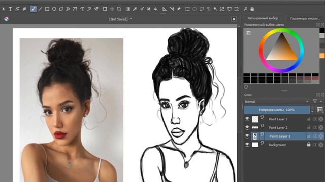
Task: Hide Paint Layer 2 using its eye
Action: coord(247,128)
